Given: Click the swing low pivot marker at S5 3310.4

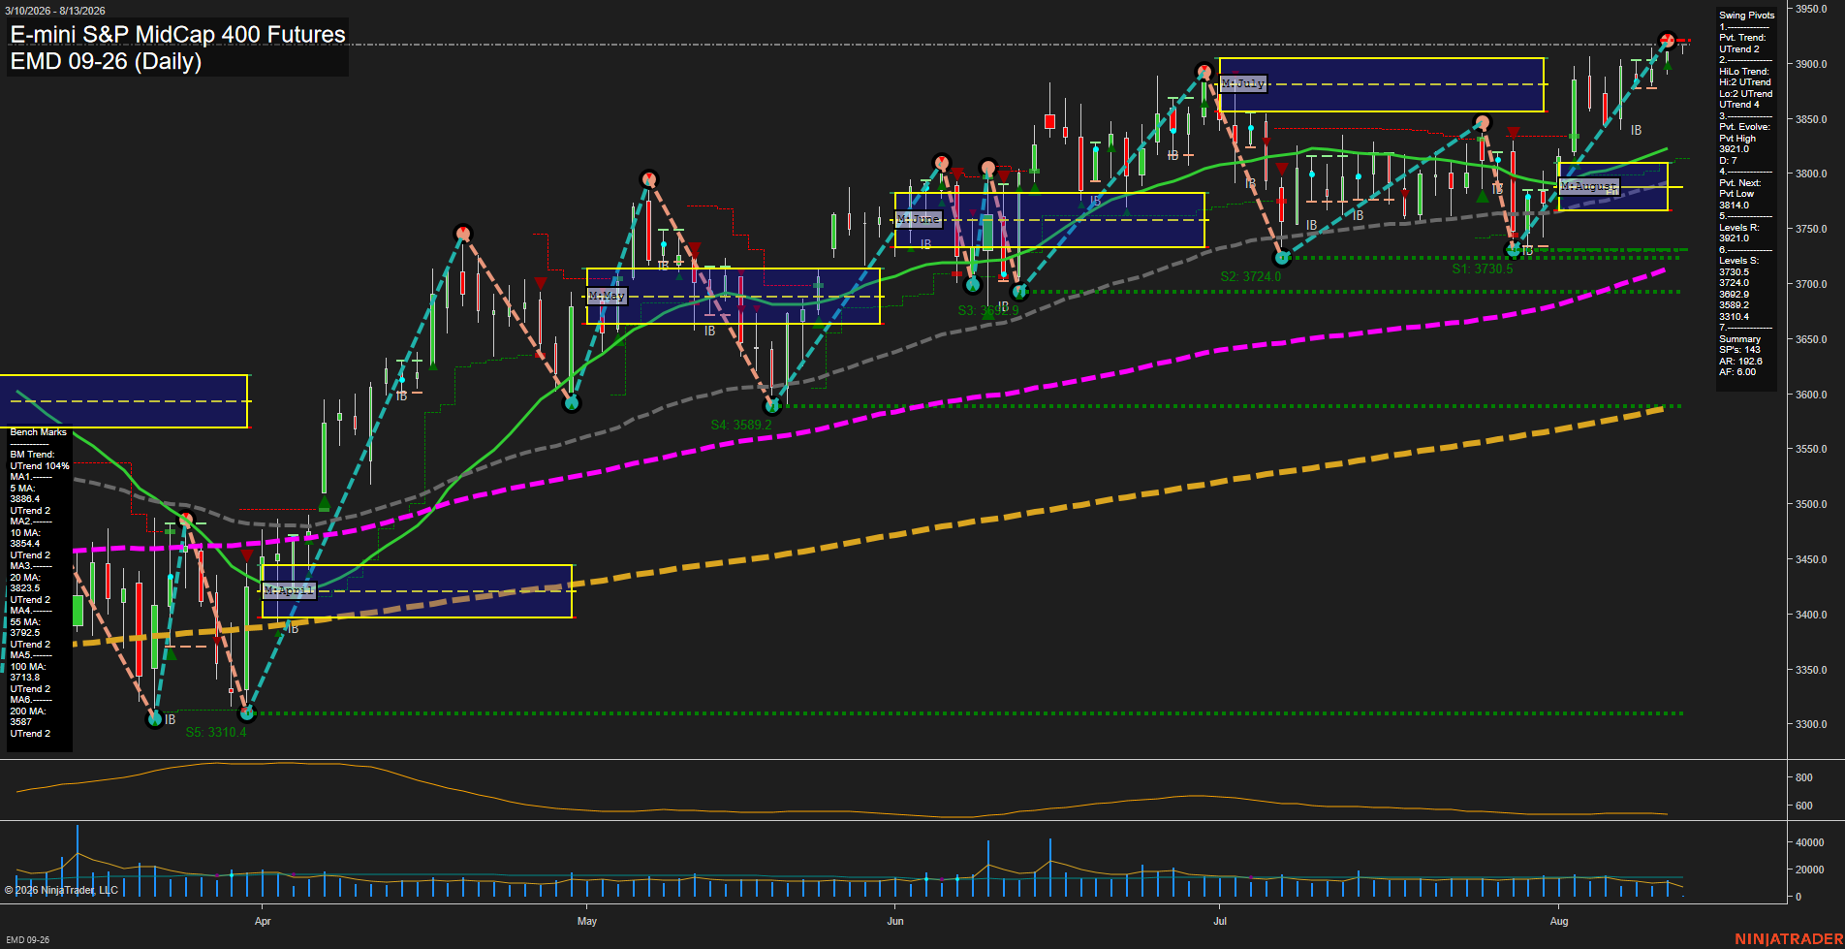Looking at the screenshot, I should 246,713.
